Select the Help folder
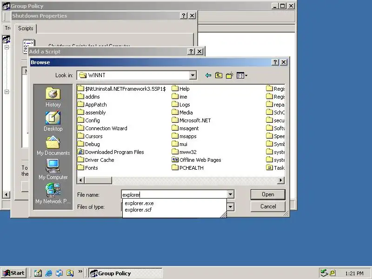The width and height of the screenshot is (372, 279). (x=181, y=89)
